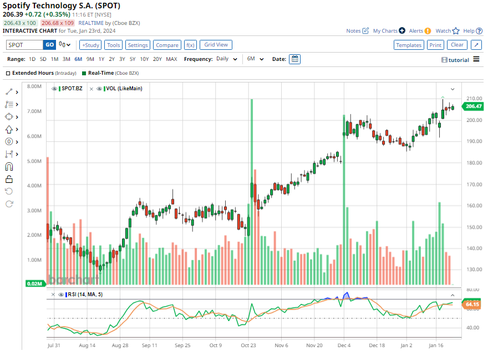
Task: Click the undo arrow icon
Action: coord(9,191)
